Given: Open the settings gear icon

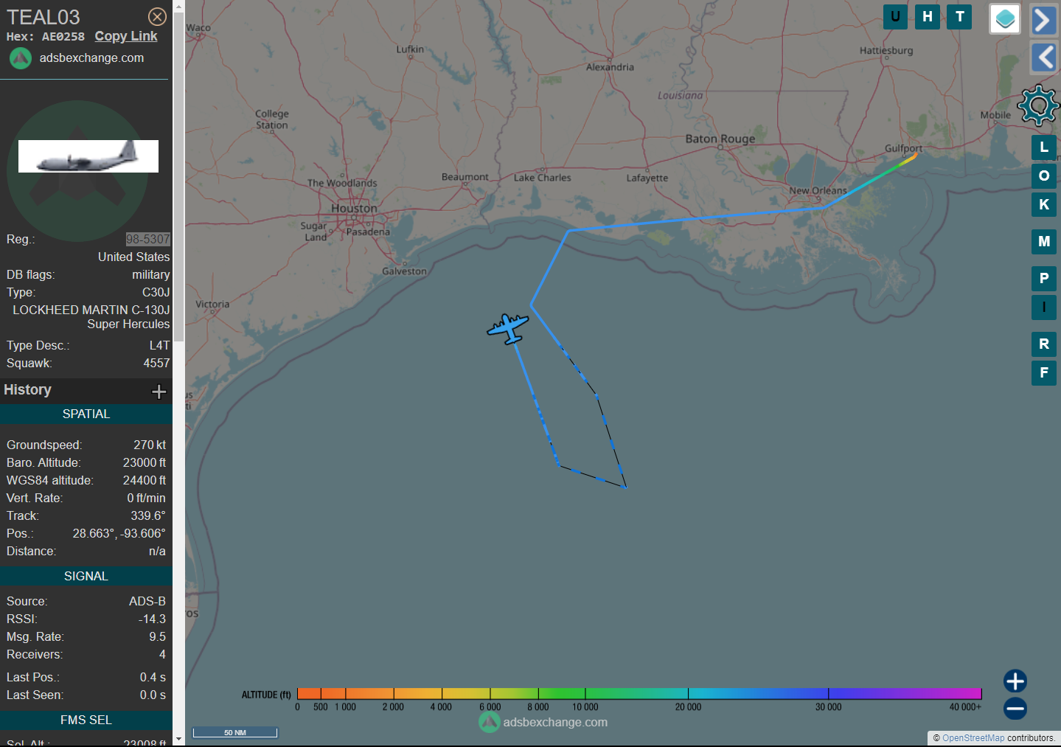Looking at the screenshot, I should (x=1038, y=105).
